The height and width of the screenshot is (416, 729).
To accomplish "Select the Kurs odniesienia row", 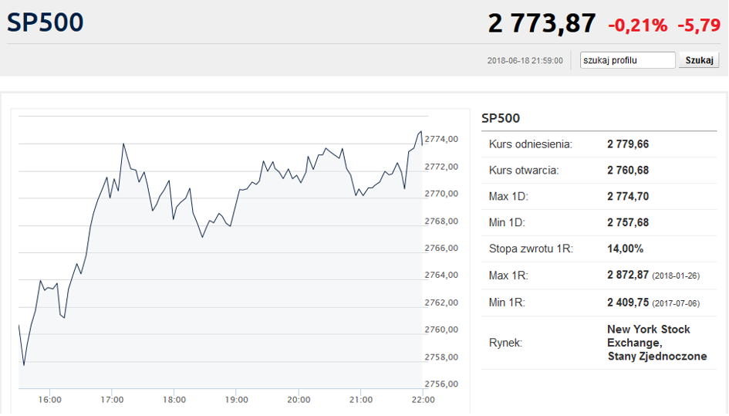I will point(599,144).
